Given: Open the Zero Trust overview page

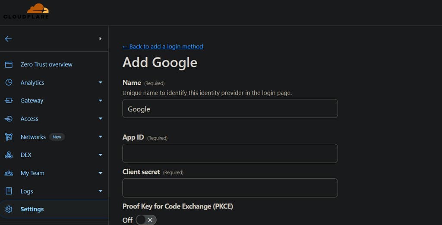Looking at the screenshot, I should point(46,64).
